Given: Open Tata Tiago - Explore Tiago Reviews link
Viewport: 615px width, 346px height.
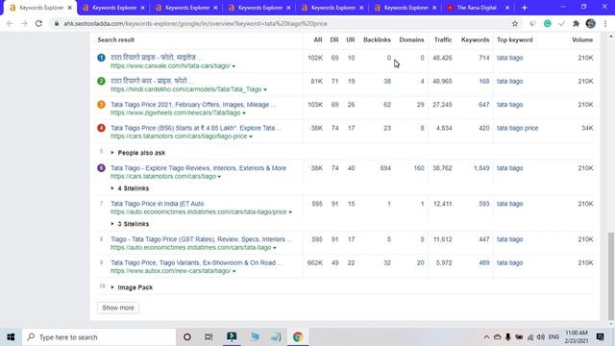Looking at the screenshot, I should pyautogui.click(x=199, y=168).
